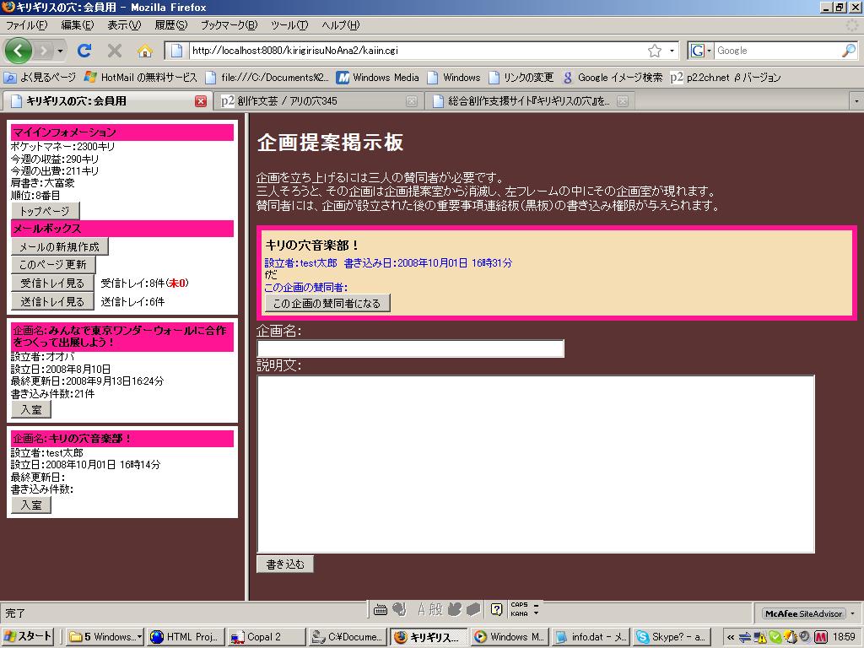Open the ファイル(F) menu
Viewport: 864px width, 648px height.
[27, 25]
